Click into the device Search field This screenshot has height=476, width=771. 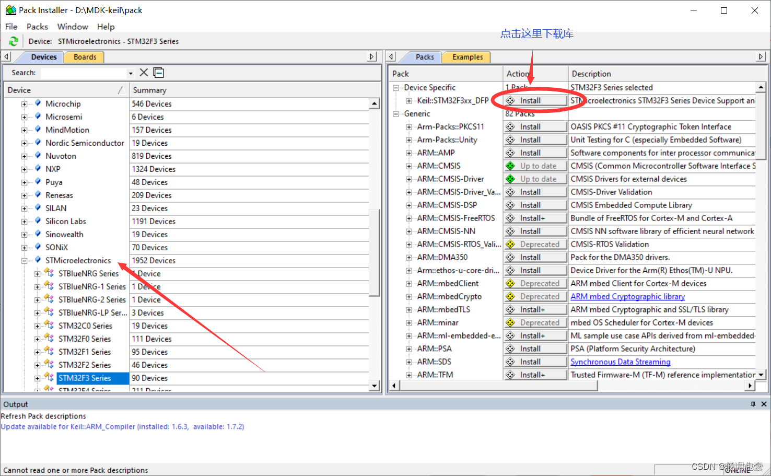84,73
